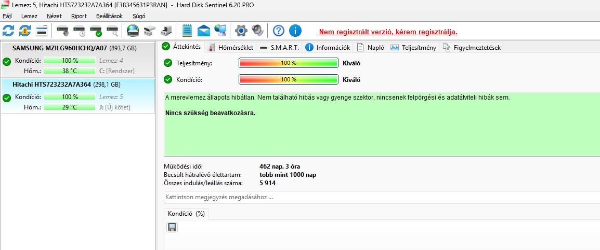Click the green status check beside Teljesítmény

168,63
